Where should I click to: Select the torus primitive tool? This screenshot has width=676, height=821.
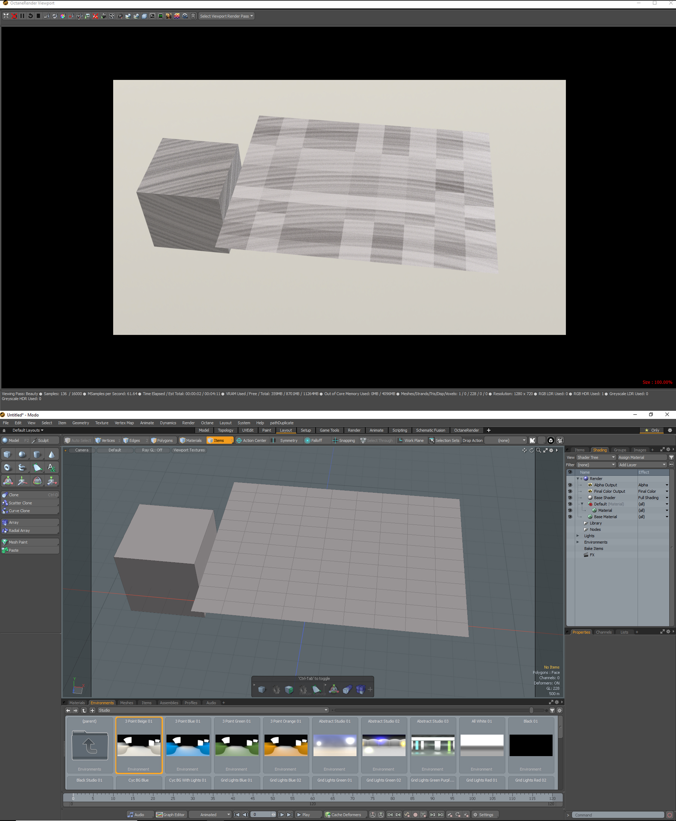point(7,468)
